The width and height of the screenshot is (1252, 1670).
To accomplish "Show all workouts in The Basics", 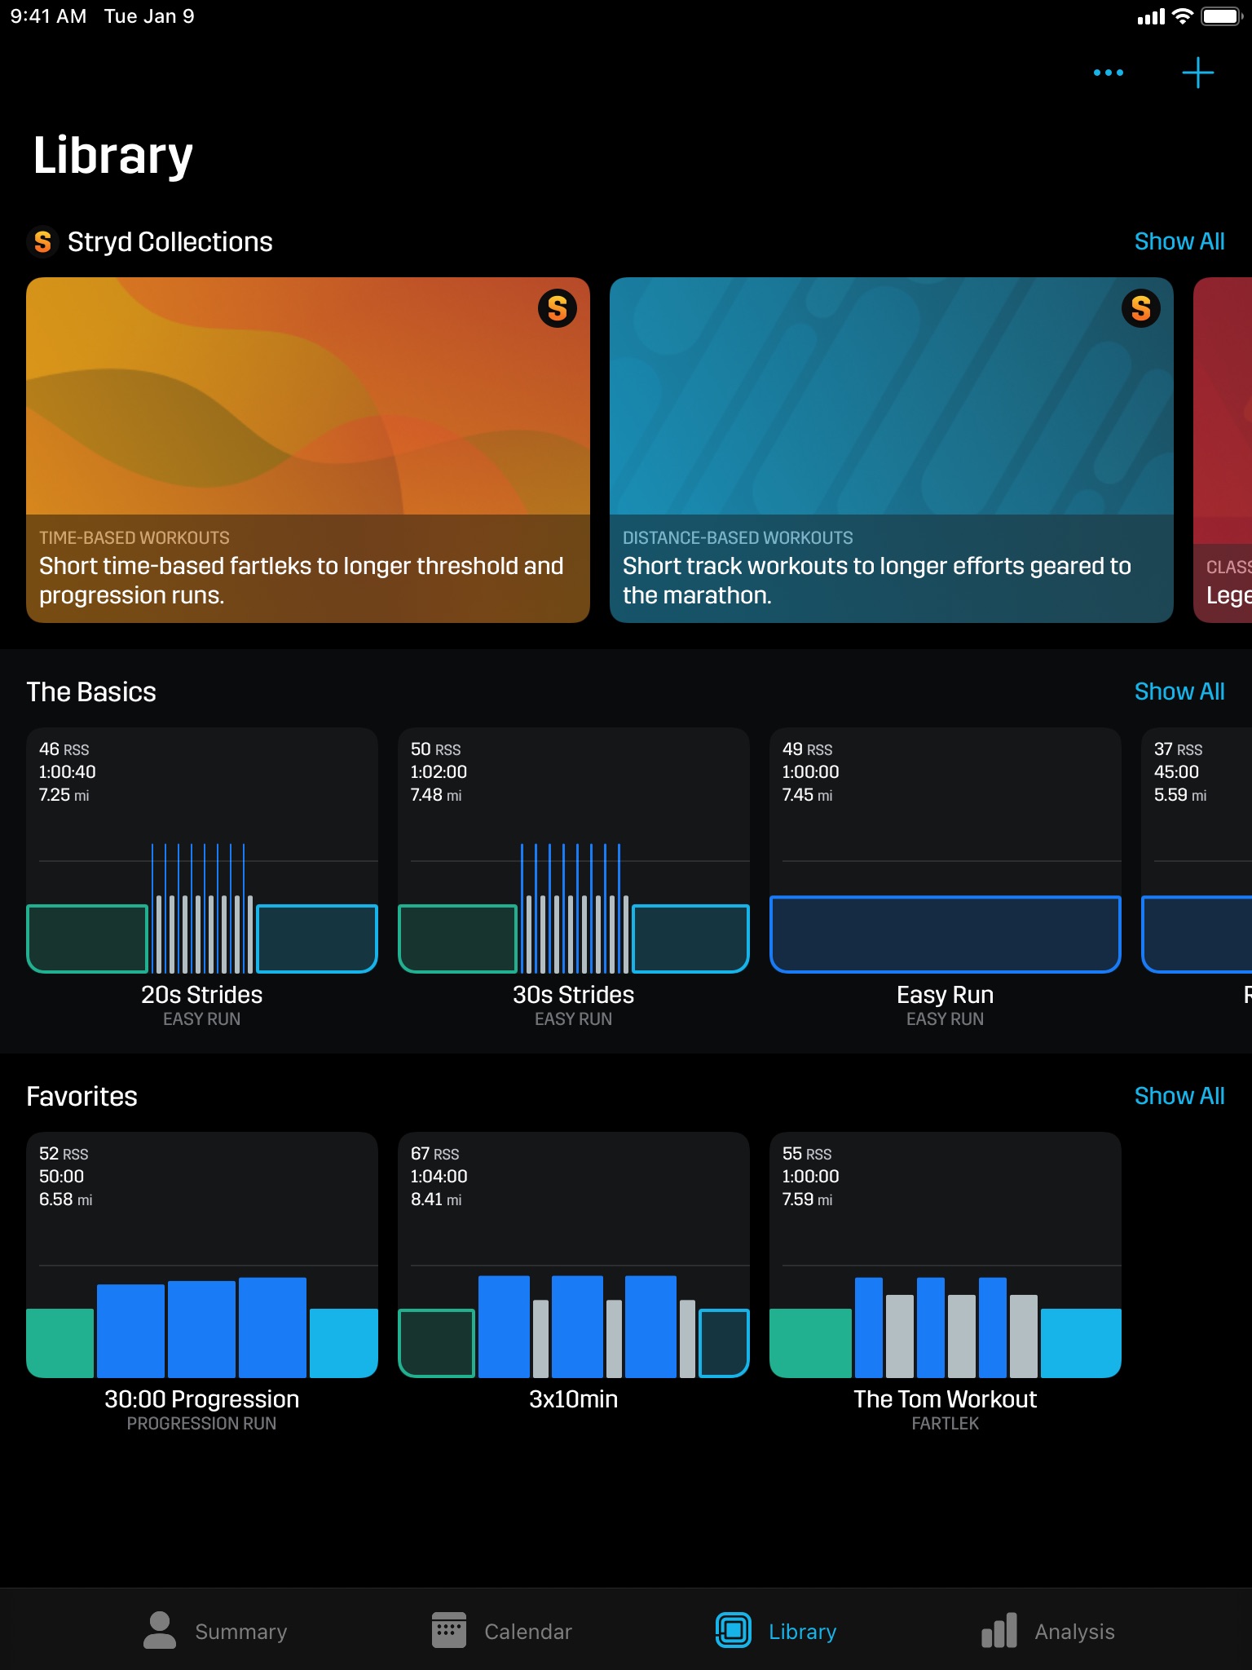I will pyautogui.click(x=1179, y=691).
